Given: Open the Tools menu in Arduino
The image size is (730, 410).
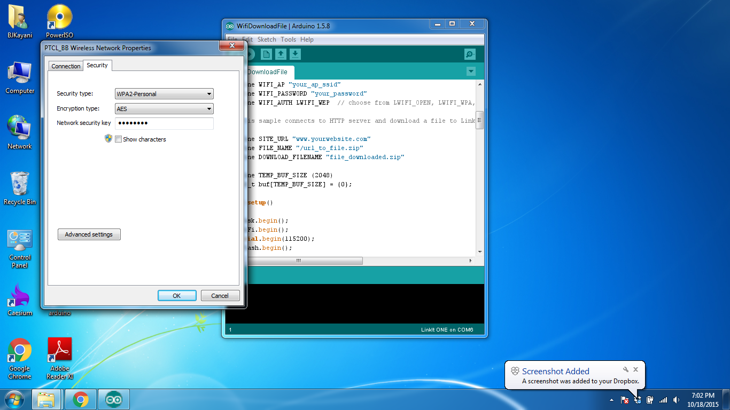Looking at the screenshot, I should (288, 40).
